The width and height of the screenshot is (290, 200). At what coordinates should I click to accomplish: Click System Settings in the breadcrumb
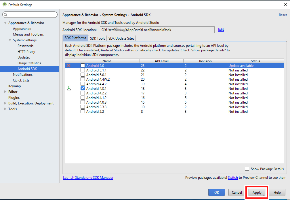coord(114,15)
